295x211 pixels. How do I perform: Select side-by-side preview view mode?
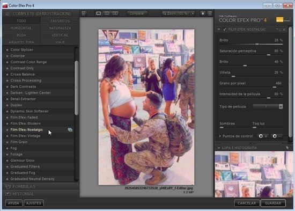point(115,13)
